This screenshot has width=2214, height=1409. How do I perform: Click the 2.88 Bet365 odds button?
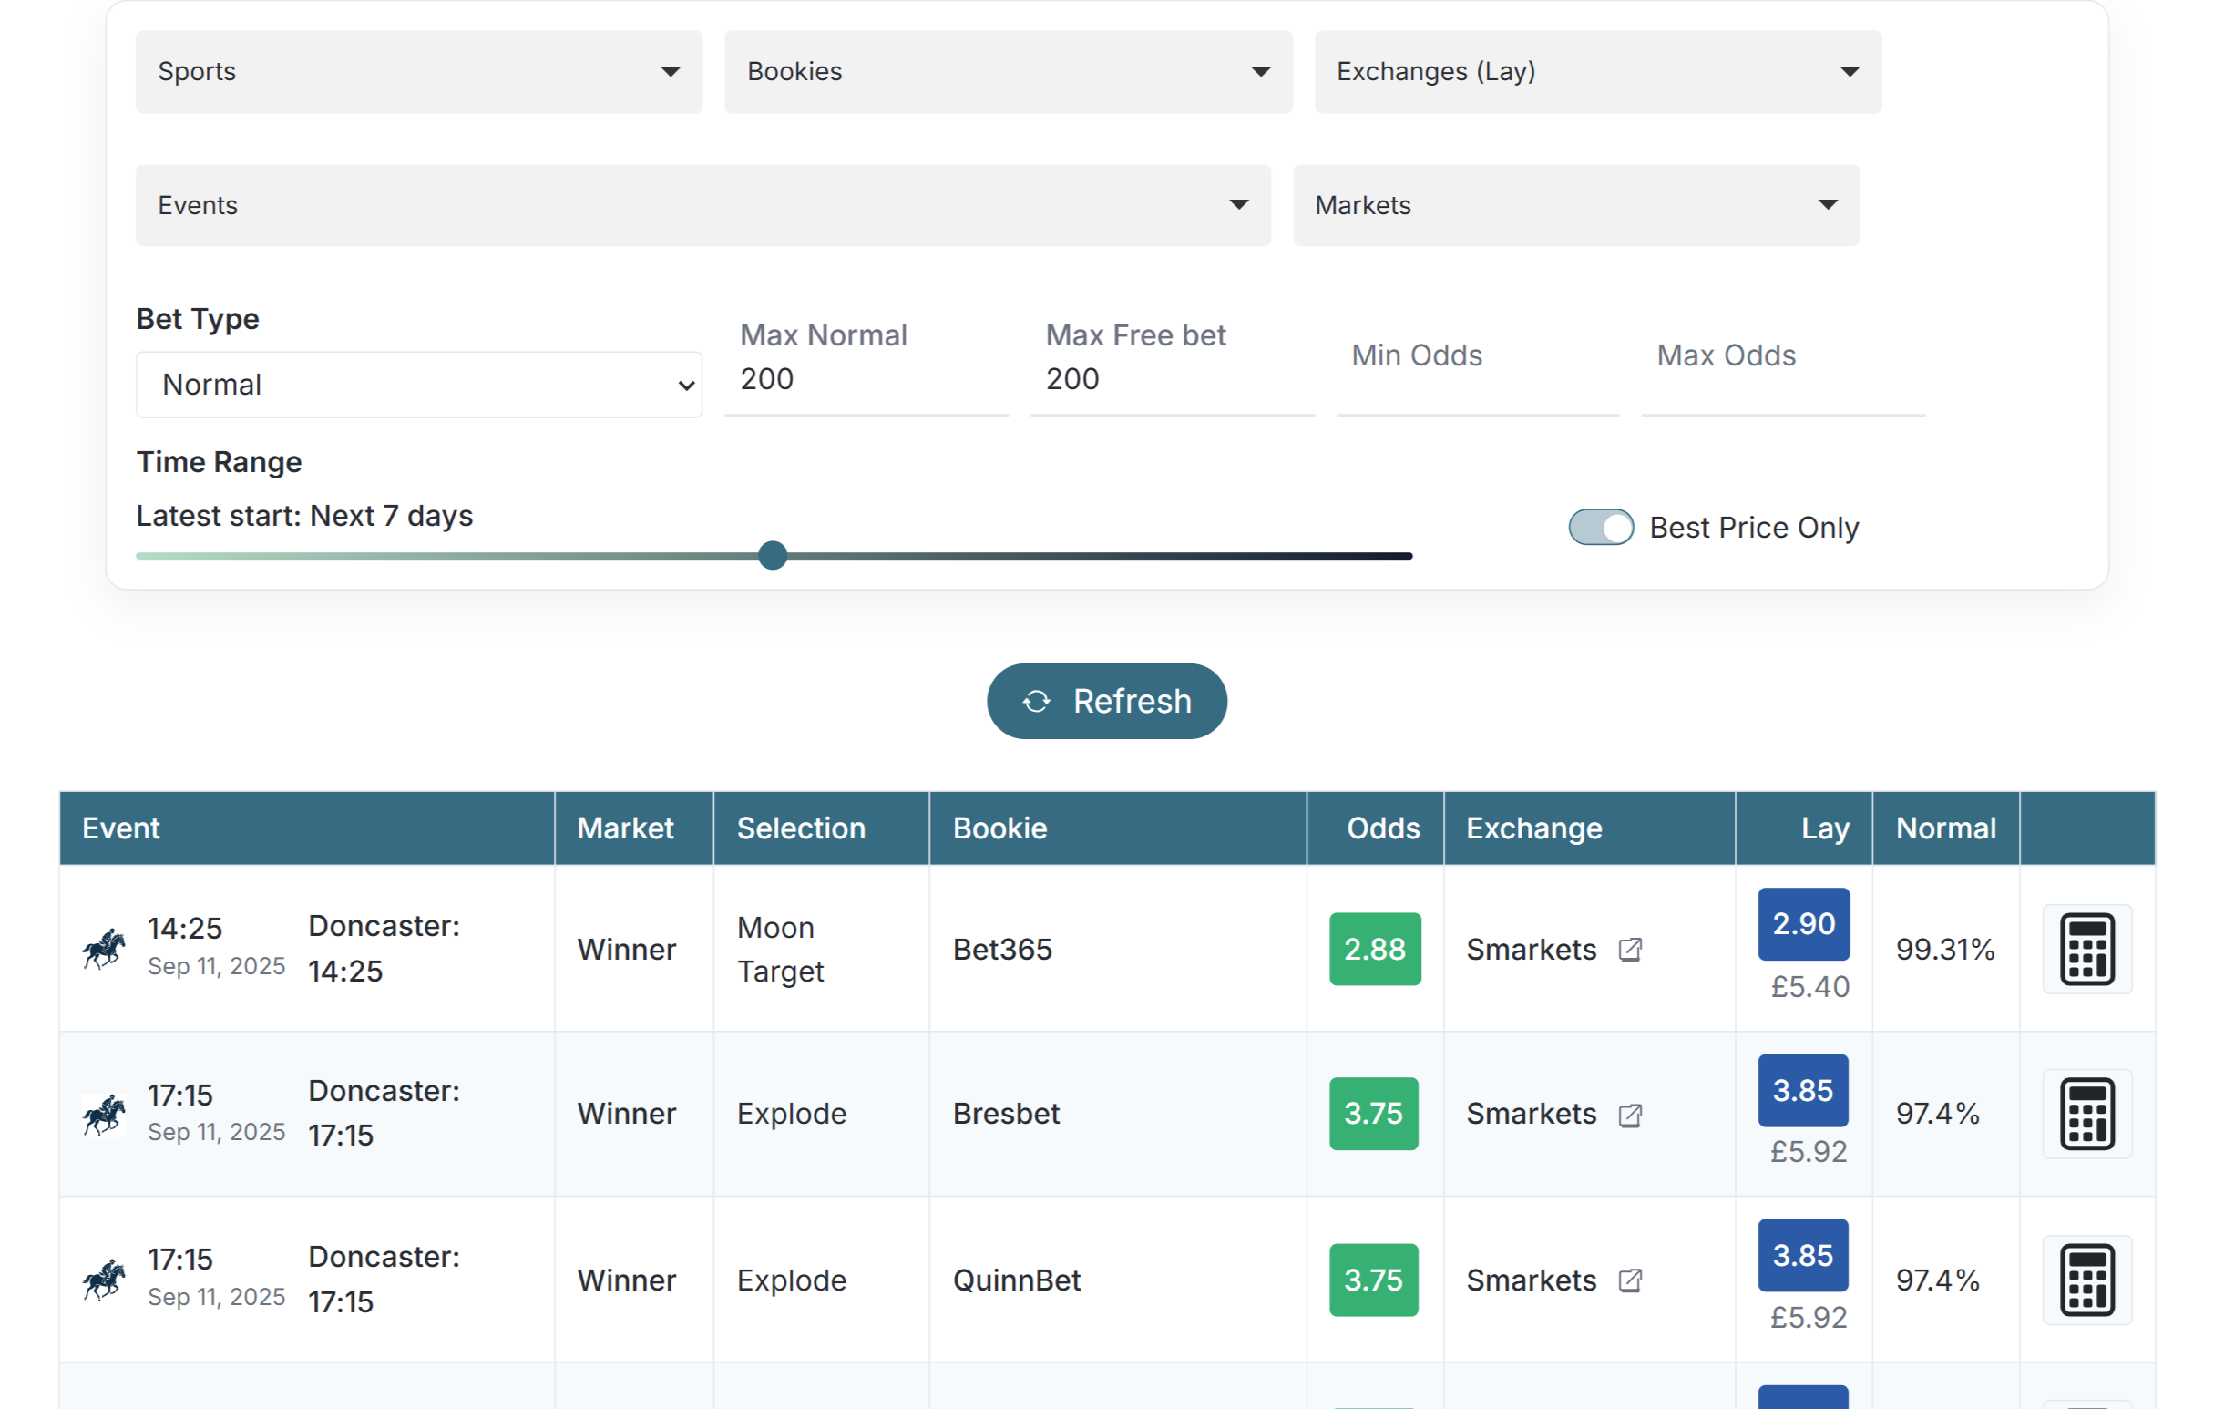1374,948
